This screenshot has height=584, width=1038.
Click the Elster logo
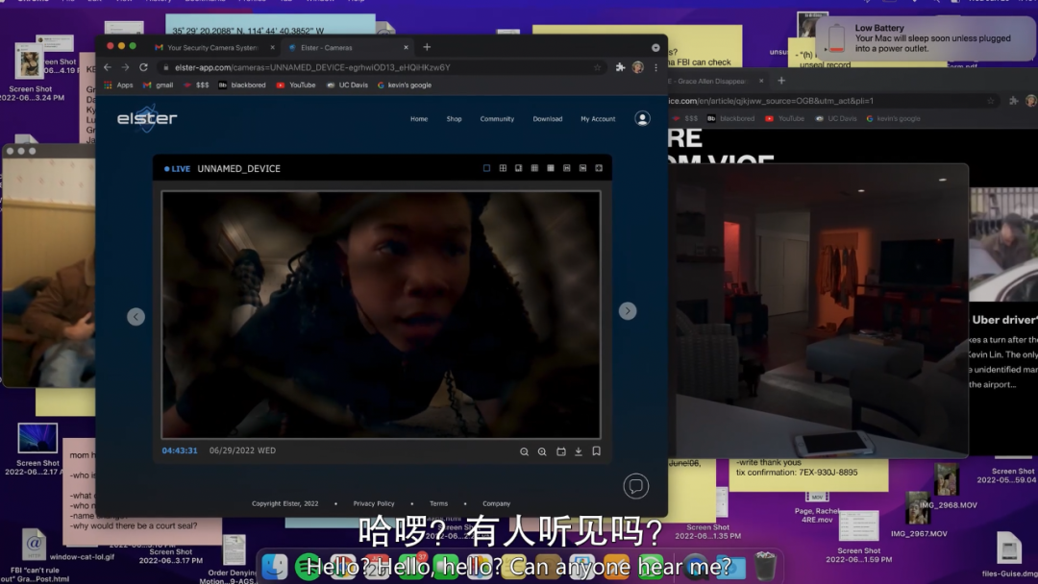tap(147, 118)
